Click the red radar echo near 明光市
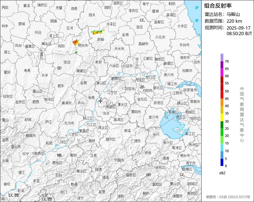The height and width of the screenshot is (202, 254). (75, 42)
